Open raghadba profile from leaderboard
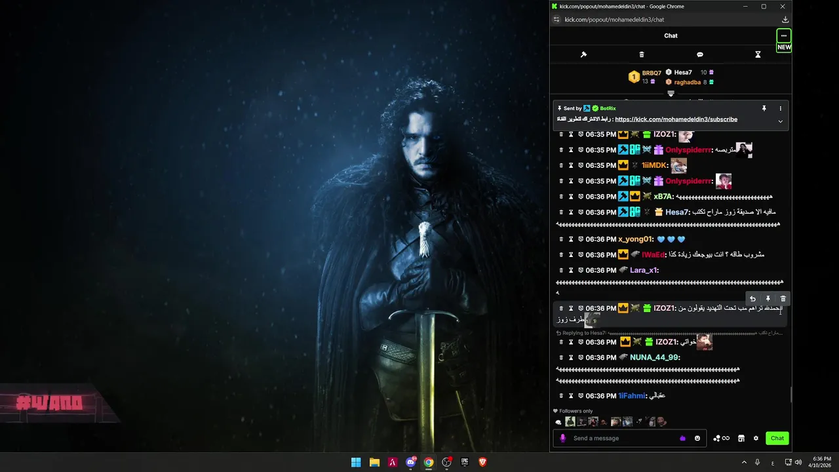Image resolution: width=839 pixels, height=472 pixels. (x=688, y=82)
